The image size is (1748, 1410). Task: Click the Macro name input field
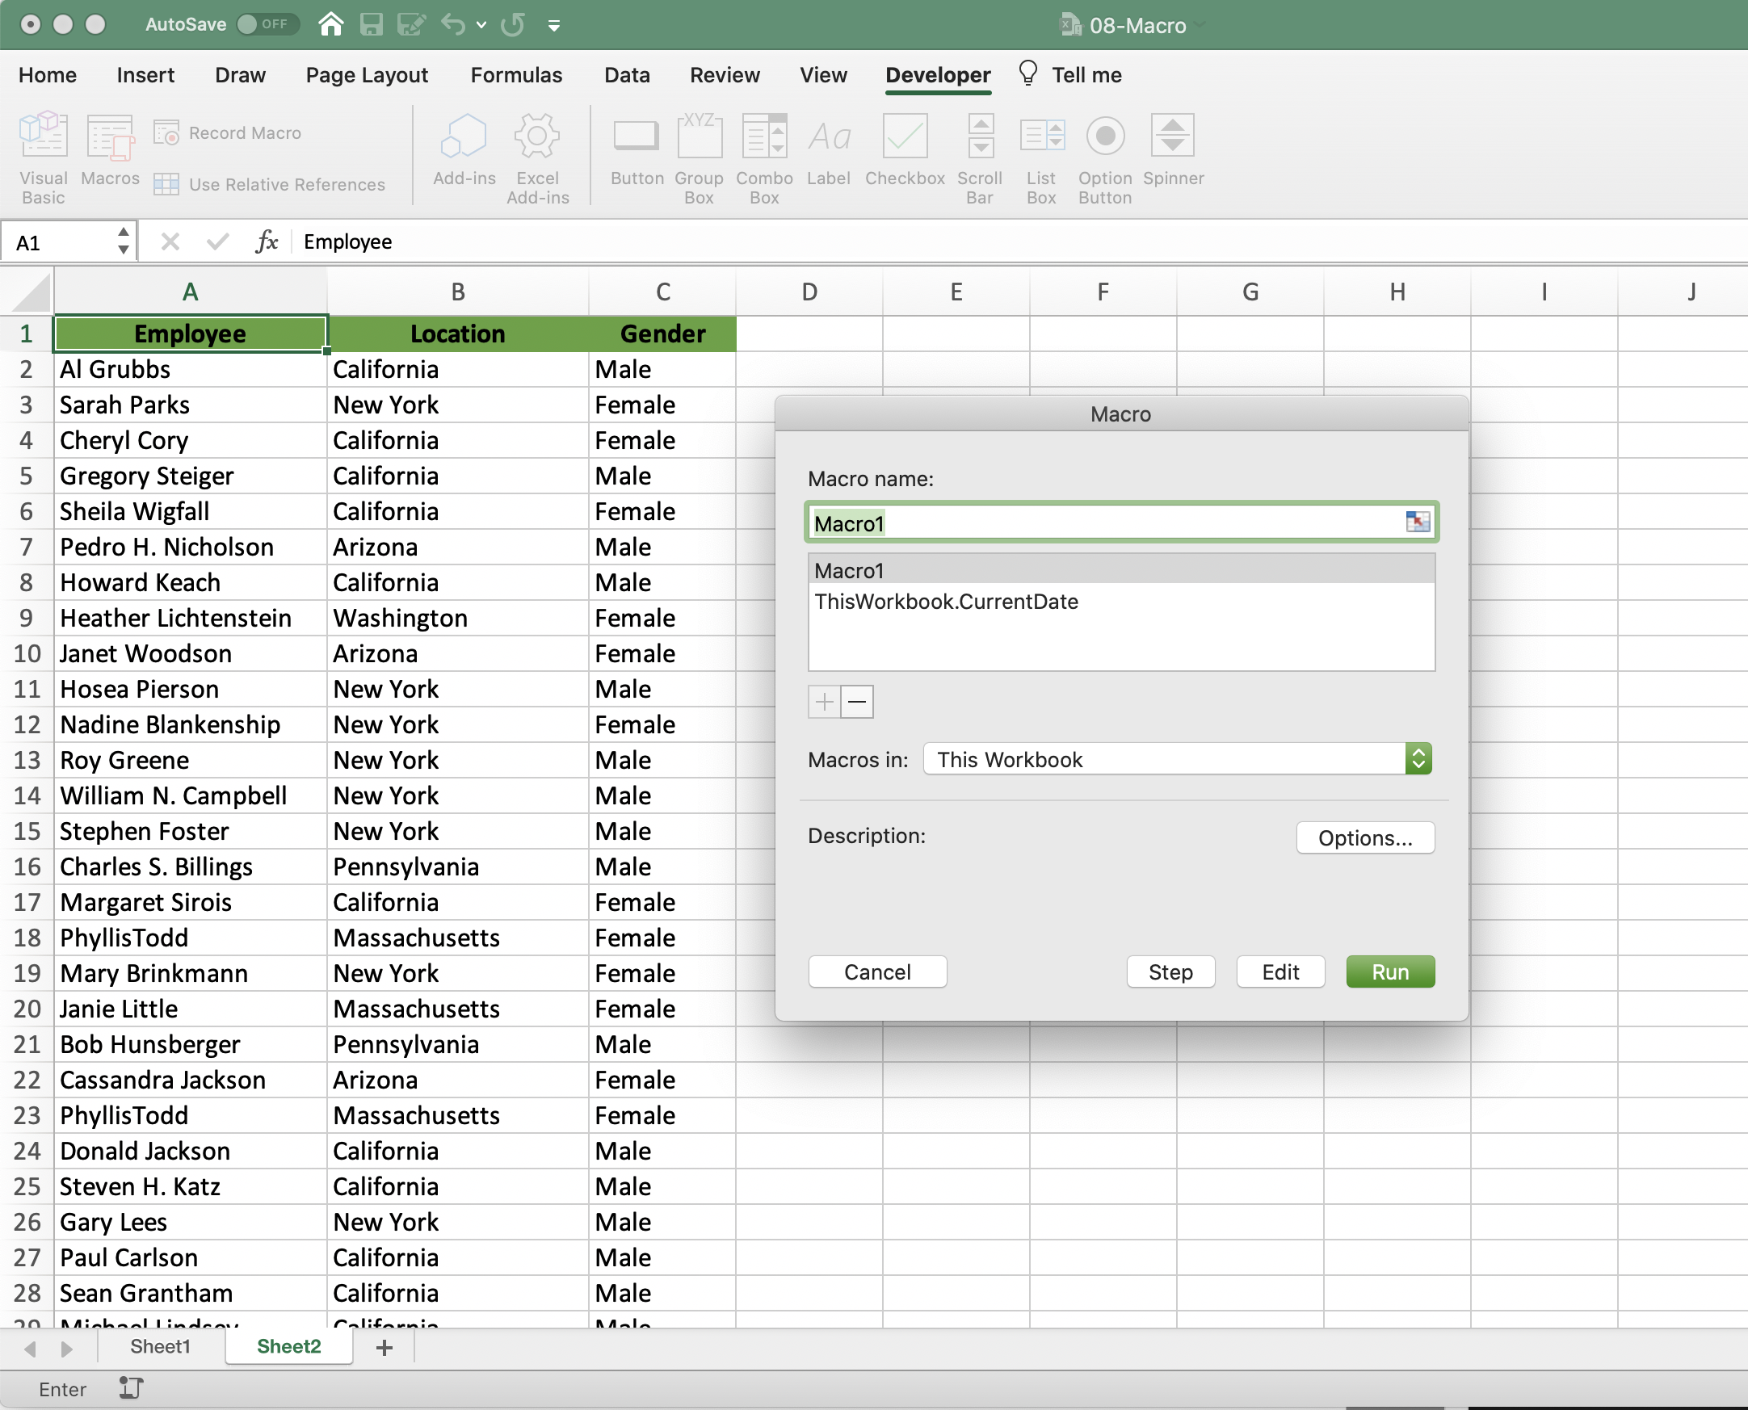(x=1107, y=522)
